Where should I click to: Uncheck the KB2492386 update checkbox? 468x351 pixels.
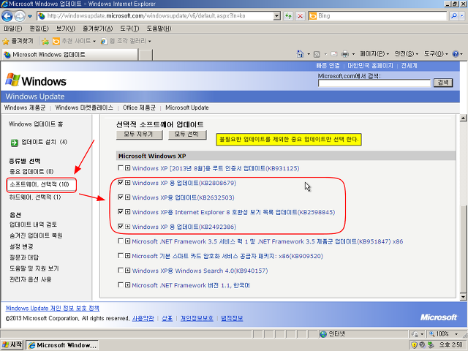[120, 227]
